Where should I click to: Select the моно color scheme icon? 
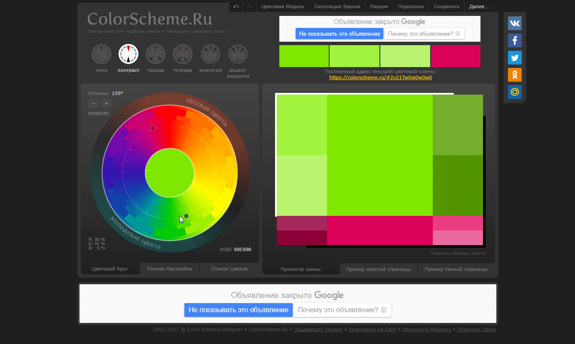click(x=101, y=54)
